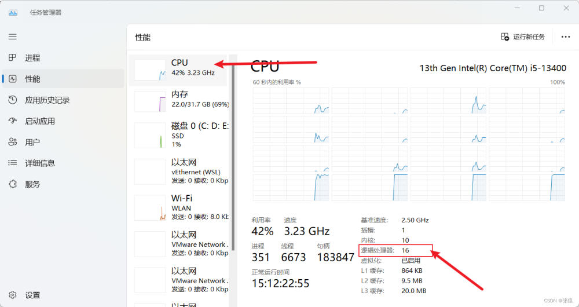Click the 启动应用 gauge icon
Image resolution: width=579 pixels, height=307 pixels.
(13, 121)
